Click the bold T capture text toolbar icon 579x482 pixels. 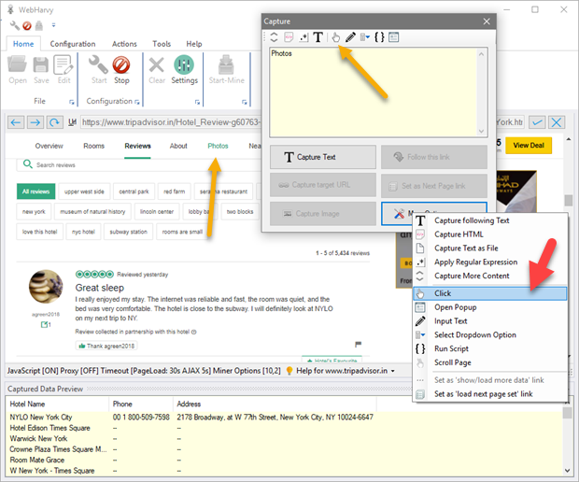318,37
